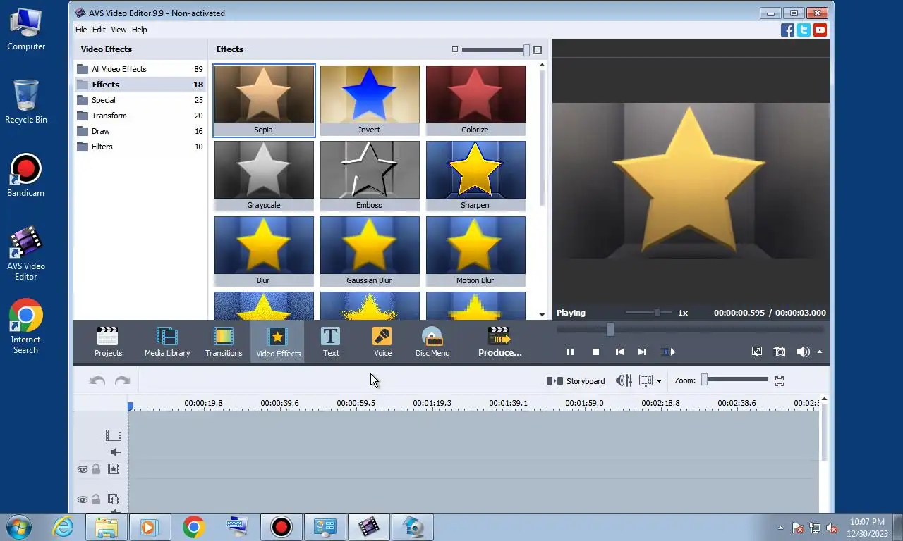Open the audio mixer icon
903x541 pixels.
coord(624,380)
